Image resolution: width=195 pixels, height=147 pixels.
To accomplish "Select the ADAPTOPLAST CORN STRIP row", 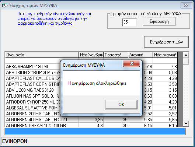I will 33,84.
